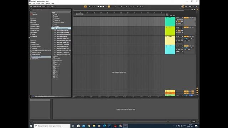Toggle the Computer MIDI Keyboard icon

point(183,6)
